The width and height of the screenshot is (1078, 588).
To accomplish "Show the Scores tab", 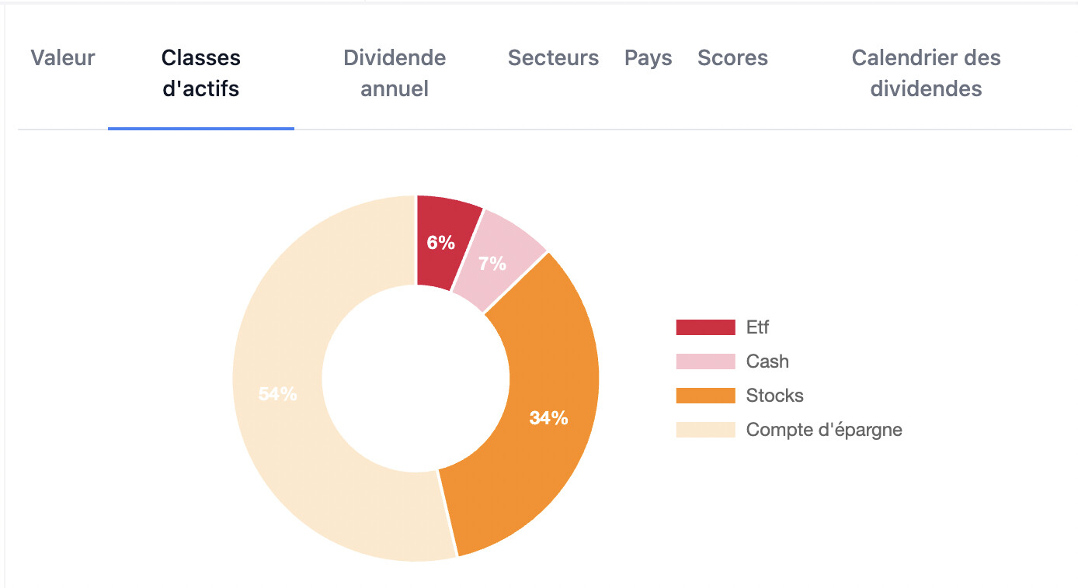I will point(732,58).
